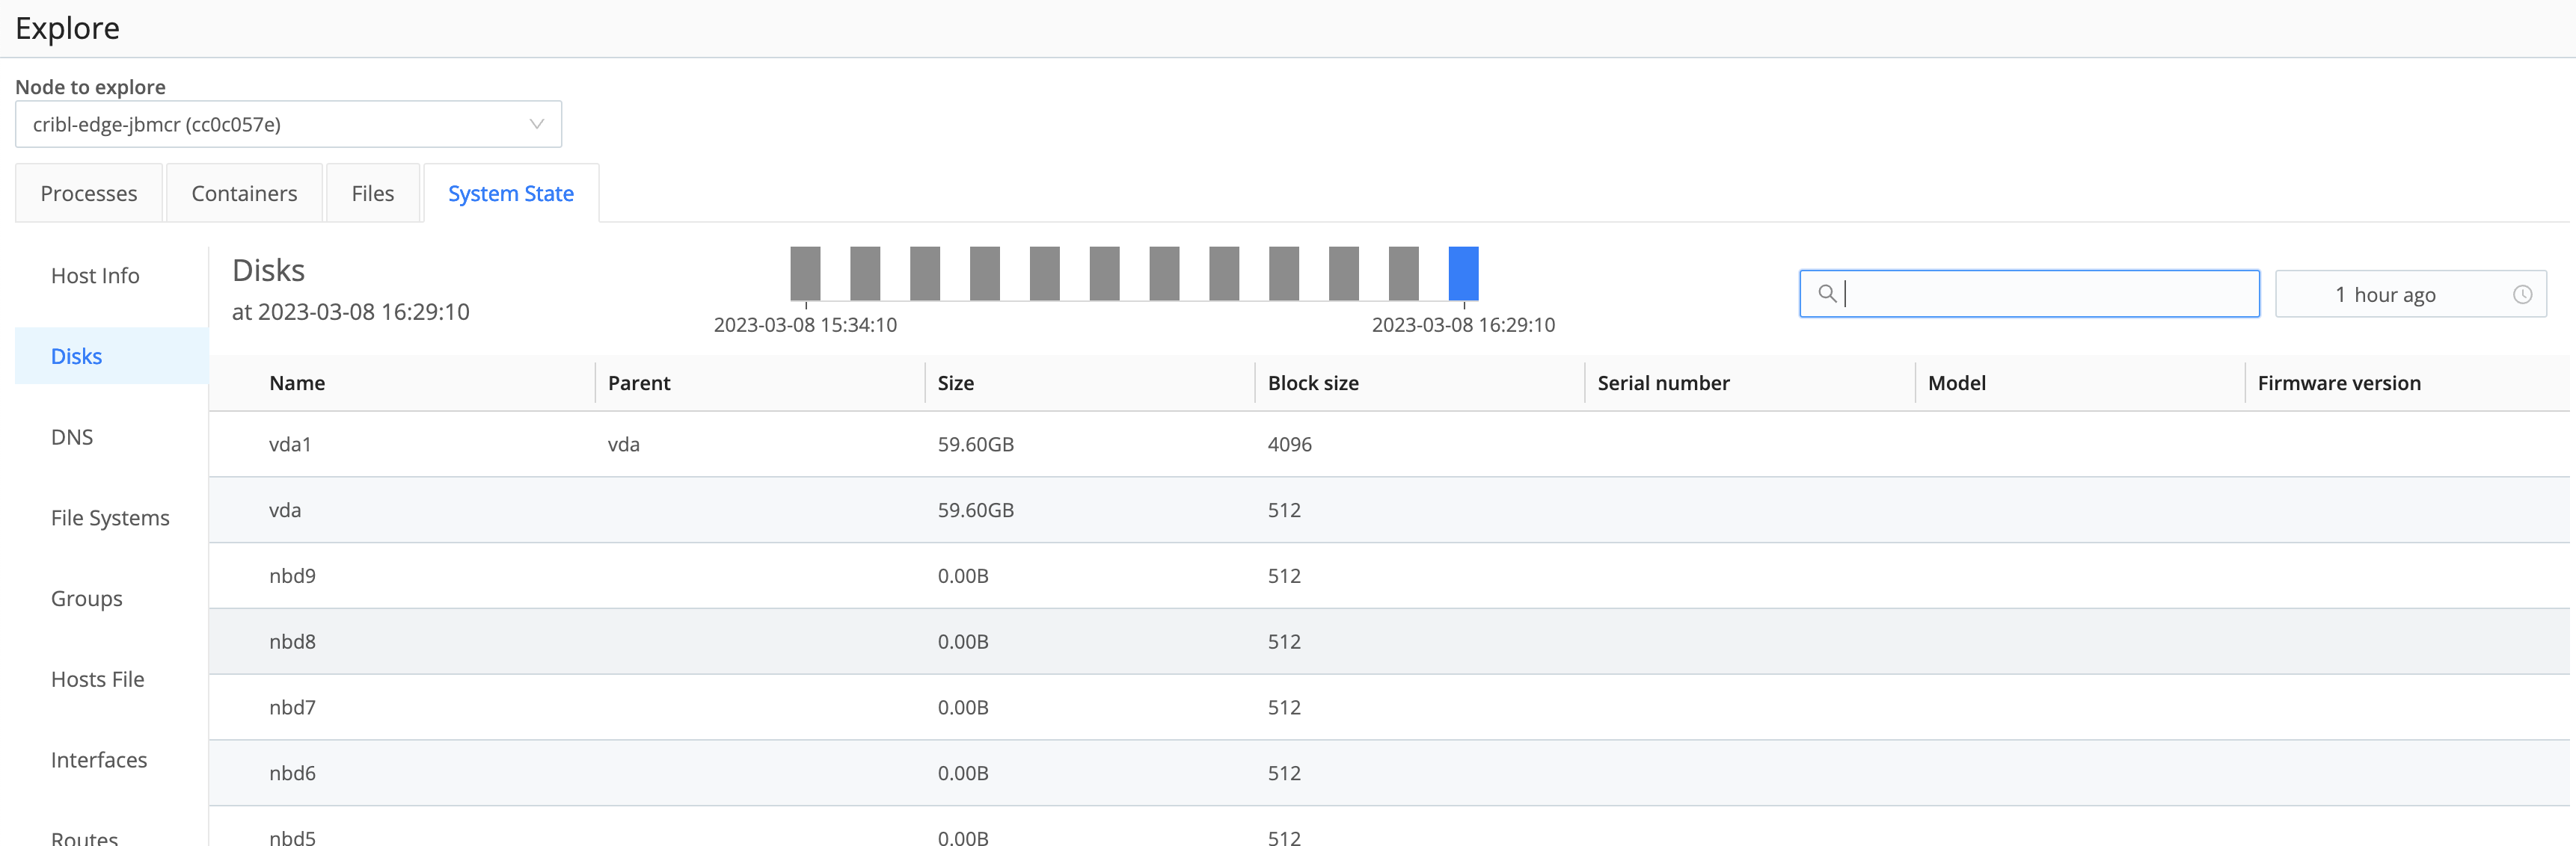Click the blue selected timeline bar
This screenshot has height=846, width=2576.
tap(1462, 273)
